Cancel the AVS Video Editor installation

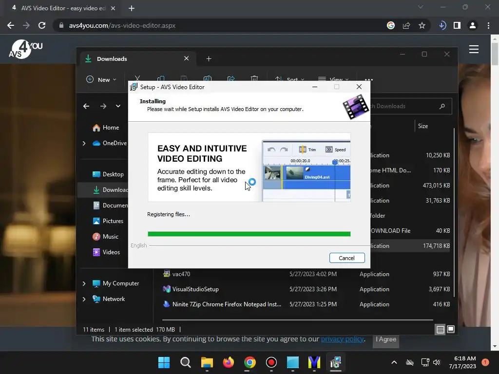point(347,258)
